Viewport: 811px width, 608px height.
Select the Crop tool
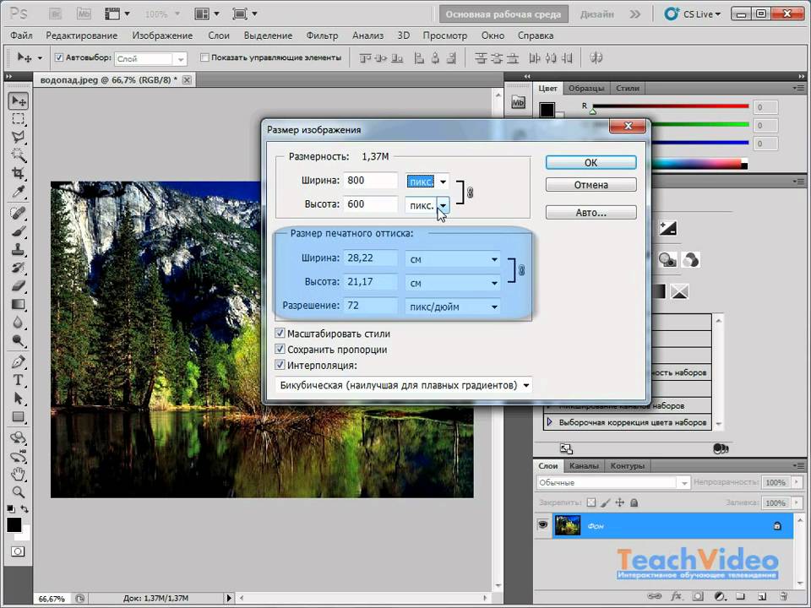click(x=18, y=173)
